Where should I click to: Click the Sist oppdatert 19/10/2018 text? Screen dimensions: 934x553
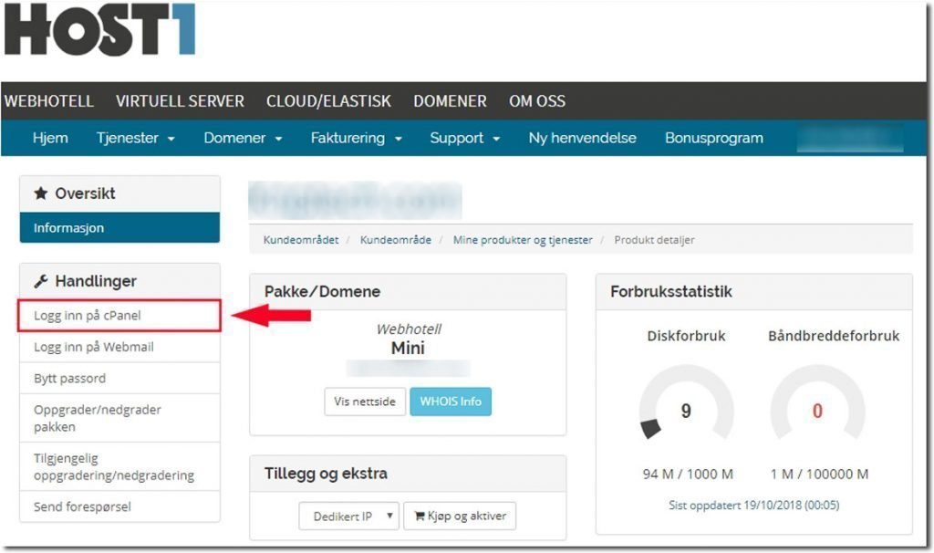(753, 506)
